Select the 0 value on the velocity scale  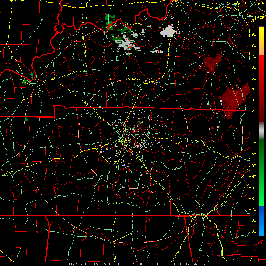click(x=255, y=133)
